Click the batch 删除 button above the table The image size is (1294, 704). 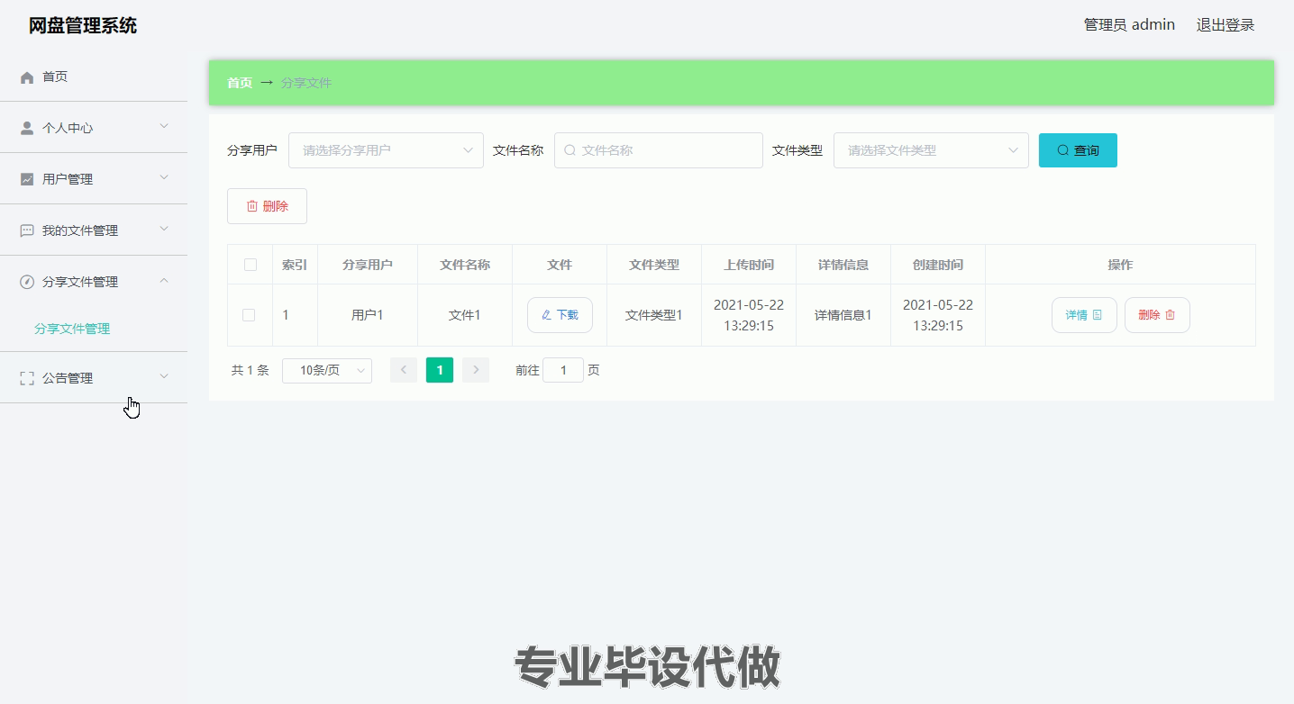[x=267, y=206]
